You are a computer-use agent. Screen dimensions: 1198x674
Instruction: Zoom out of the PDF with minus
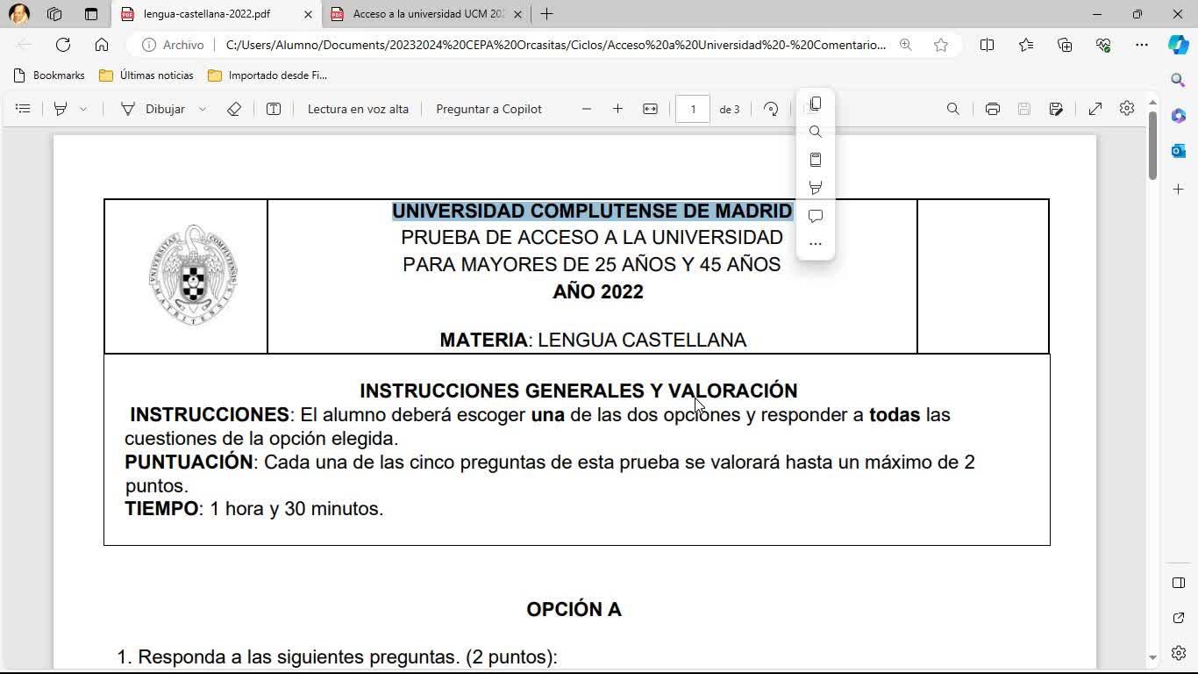pyautogui.click(x=587, y=109)
